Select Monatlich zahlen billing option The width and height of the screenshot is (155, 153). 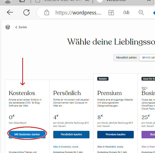(126, 57)
